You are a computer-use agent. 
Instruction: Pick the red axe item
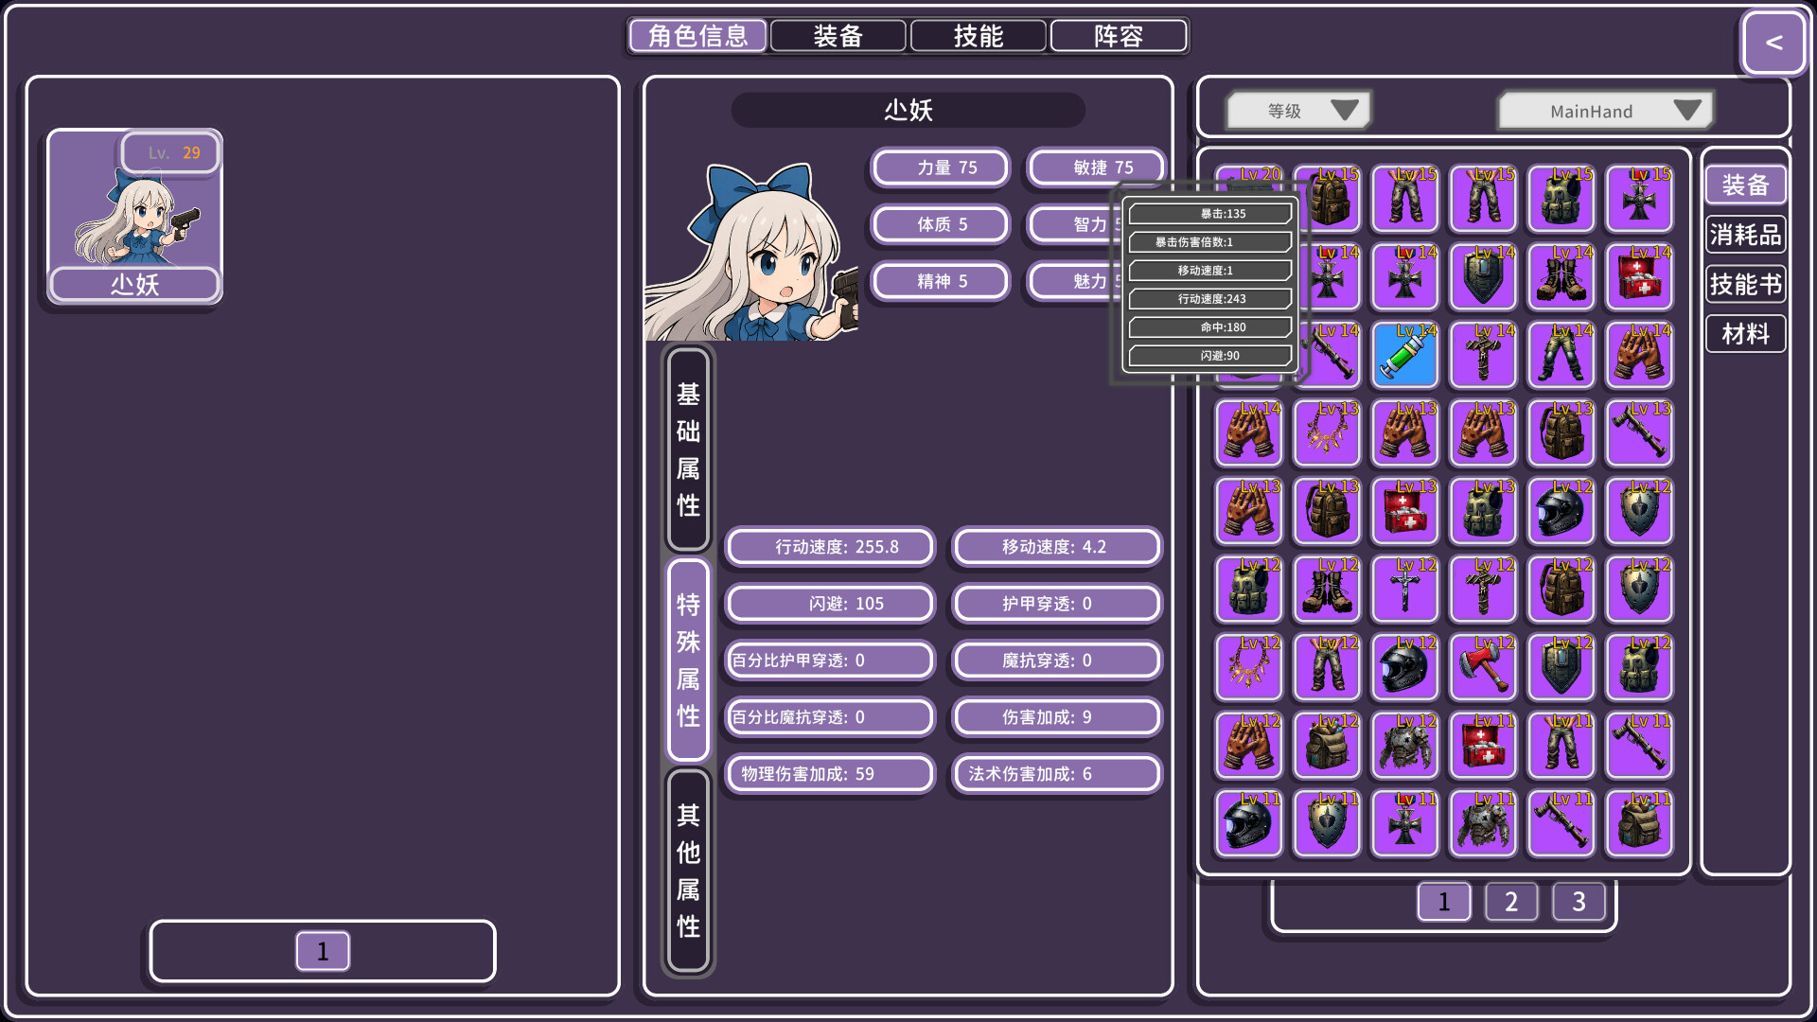[1482, 667]
